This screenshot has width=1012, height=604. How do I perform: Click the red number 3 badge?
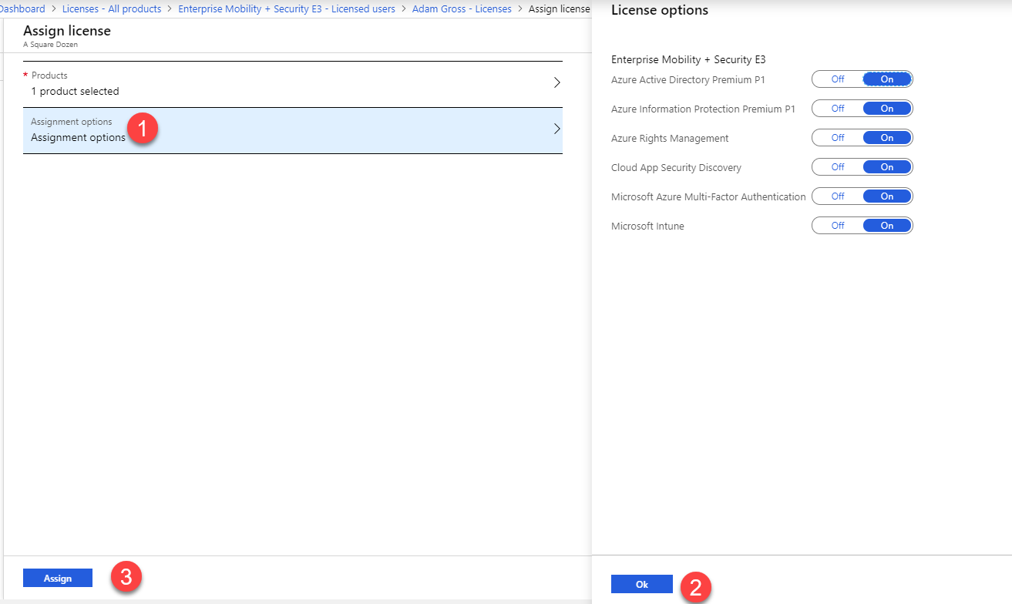click(x=126, y=576)
